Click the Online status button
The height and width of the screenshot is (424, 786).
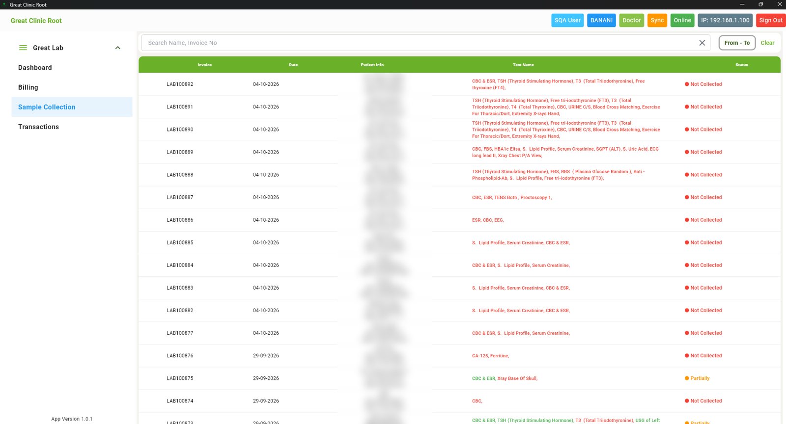click(682, 20)
